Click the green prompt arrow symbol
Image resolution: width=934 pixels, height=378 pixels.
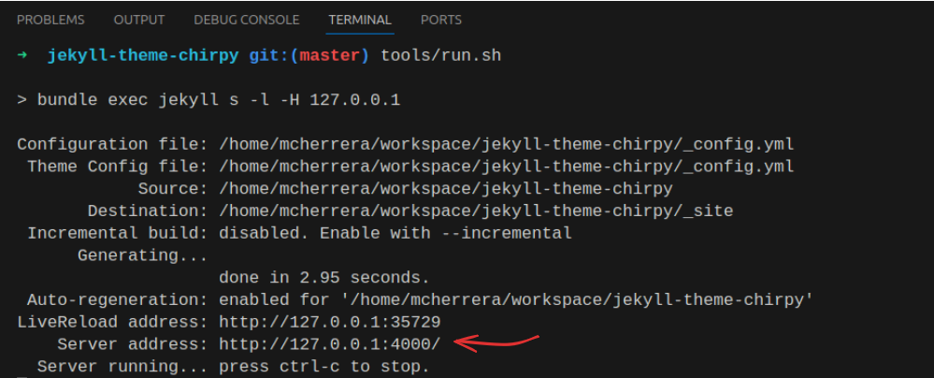(x=22, y=56)
